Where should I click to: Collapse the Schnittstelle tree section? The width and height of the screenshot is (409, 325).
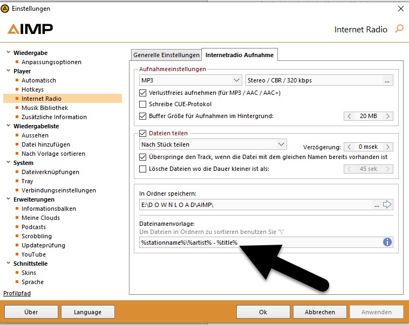[8, 262]
